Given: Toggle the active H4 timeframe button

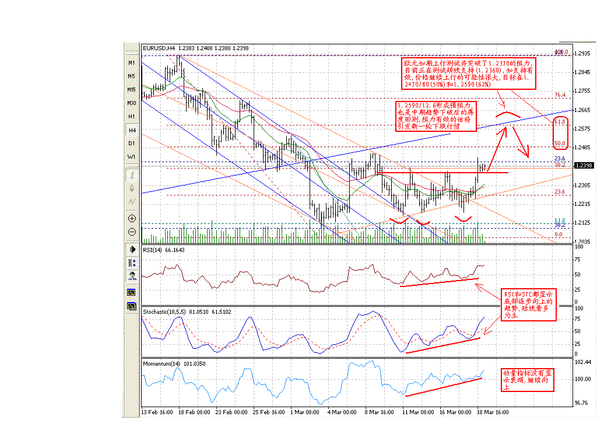Looking at the screenshot, I should coord(132,130).
